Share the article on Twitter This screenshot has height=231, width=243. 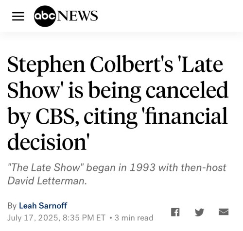tap(199, 212)
